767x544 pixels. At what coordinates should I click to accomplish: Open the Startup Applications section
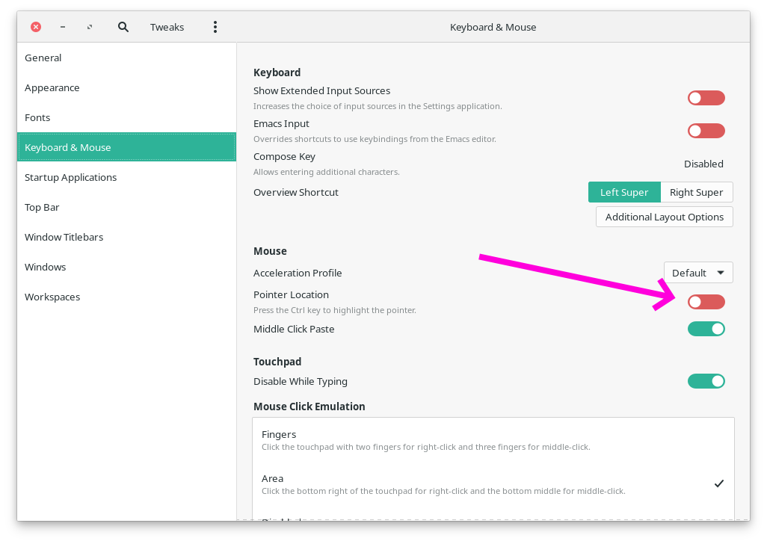click(71, 177)
